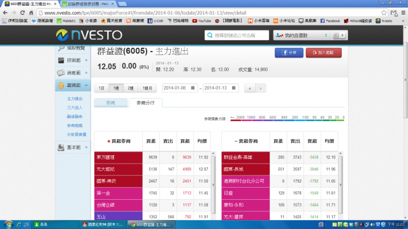The width and height of the screenshot is (408, 229).
Task: Step date range backward with « button
Action: [250, 88]
